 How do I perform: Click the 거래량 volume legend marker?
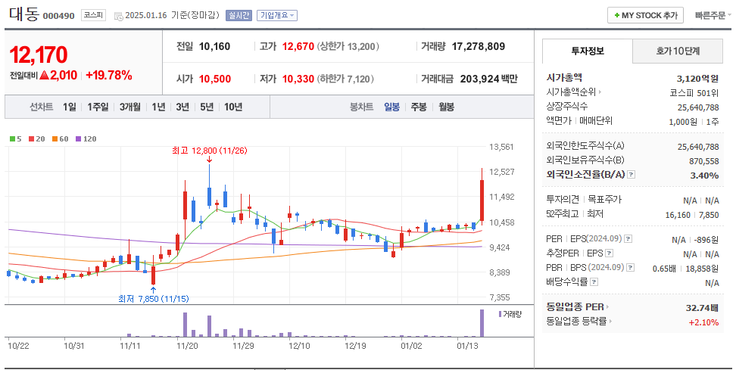pyautogui.click(x=500, y=313)
